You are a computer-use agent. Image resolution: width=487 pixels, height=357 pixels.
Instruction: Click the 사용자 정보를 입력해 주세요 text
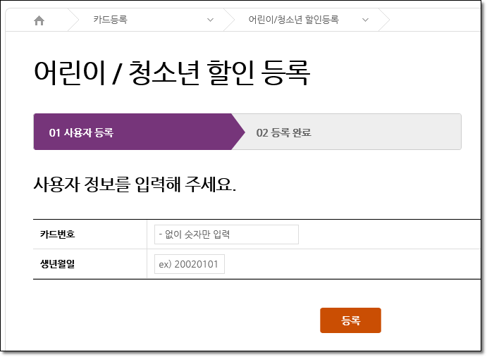click(135, 184)
